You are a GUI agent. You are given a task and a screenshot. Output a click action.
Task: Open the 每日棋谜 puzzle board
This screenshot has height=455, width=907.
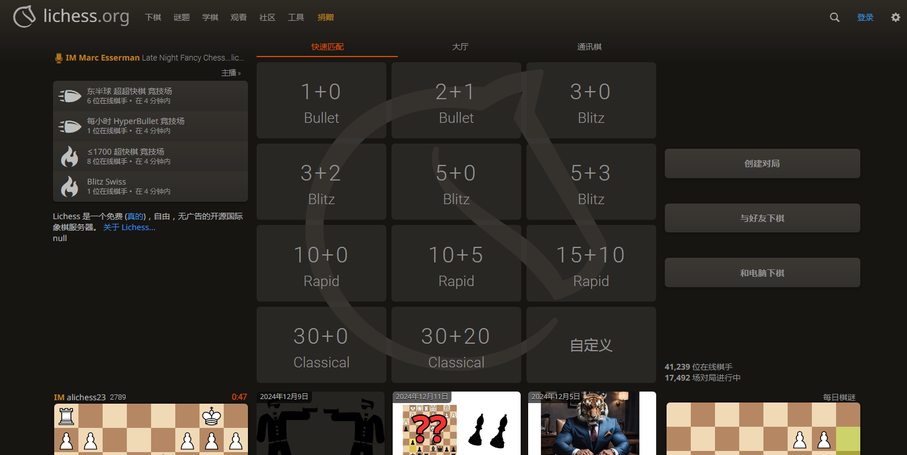coord(763,429)
